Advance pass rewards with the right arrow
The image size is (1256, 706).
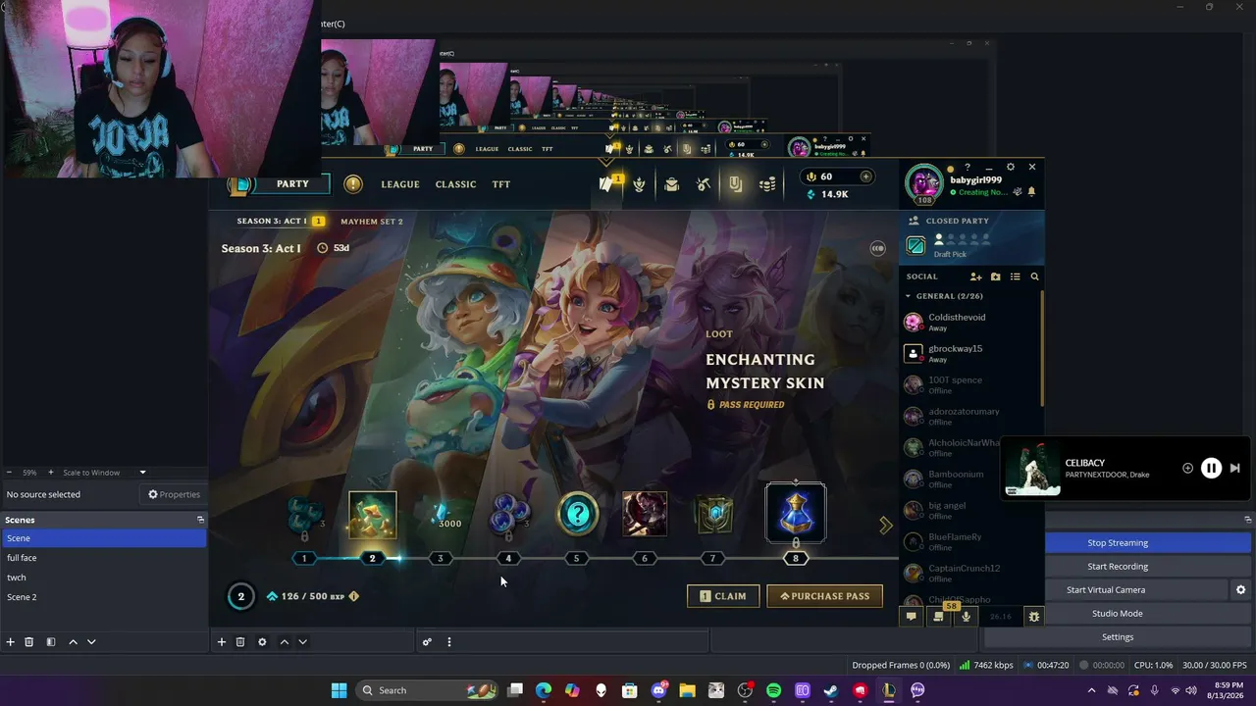(x=885, y=526)
